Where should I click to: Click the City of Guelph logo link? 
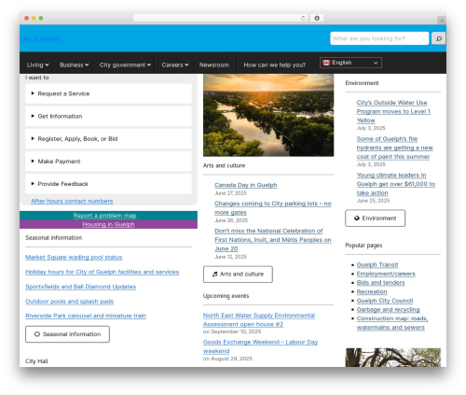pos(40,38)
